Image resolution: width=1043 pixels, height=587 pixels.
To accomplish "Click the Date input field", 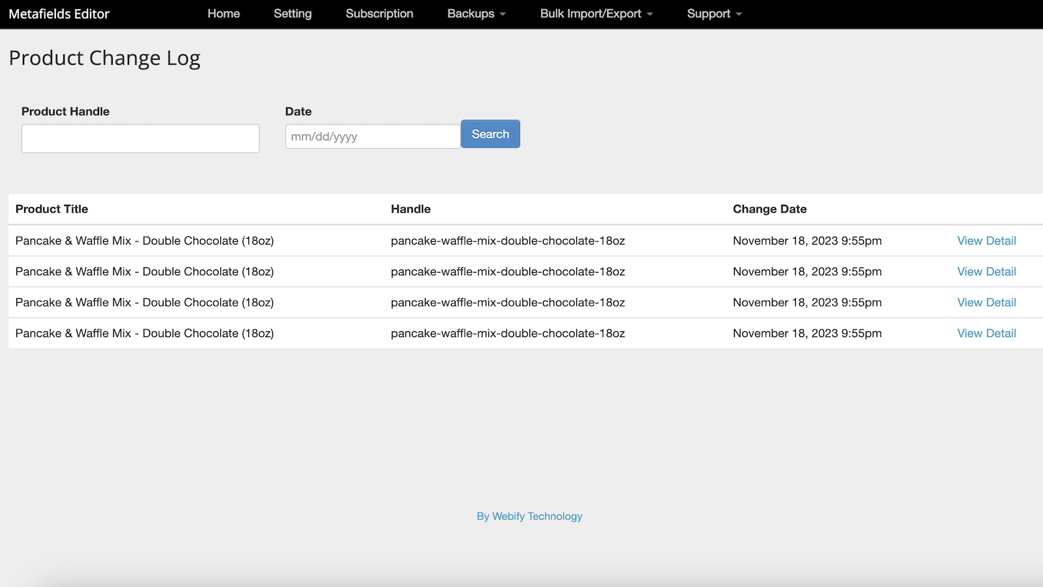I will coord(372,136).
